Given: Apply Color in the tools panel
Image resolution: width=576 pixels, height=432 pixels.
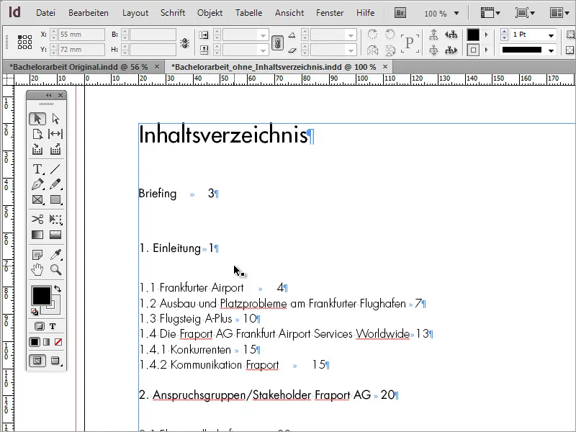Looking at the screenshot, I should coord(35,342).
